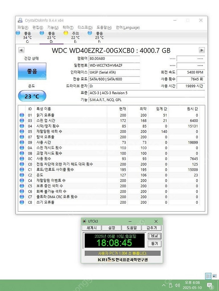Select drive F: tab at 25 °C
Viewport: 219px width, 291px height.
click(x=99, y=37)
